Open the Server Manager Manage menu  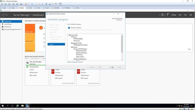pos(174,15)
